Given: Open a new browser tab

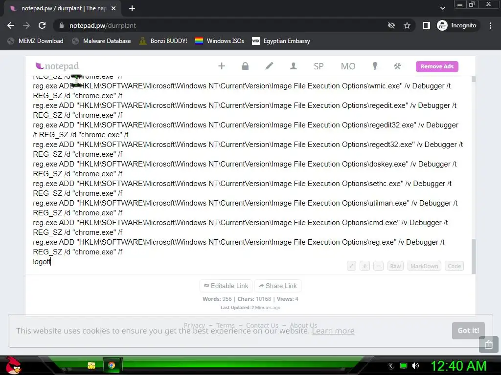Looking at the screenshot, I should [x=132, y=8].
